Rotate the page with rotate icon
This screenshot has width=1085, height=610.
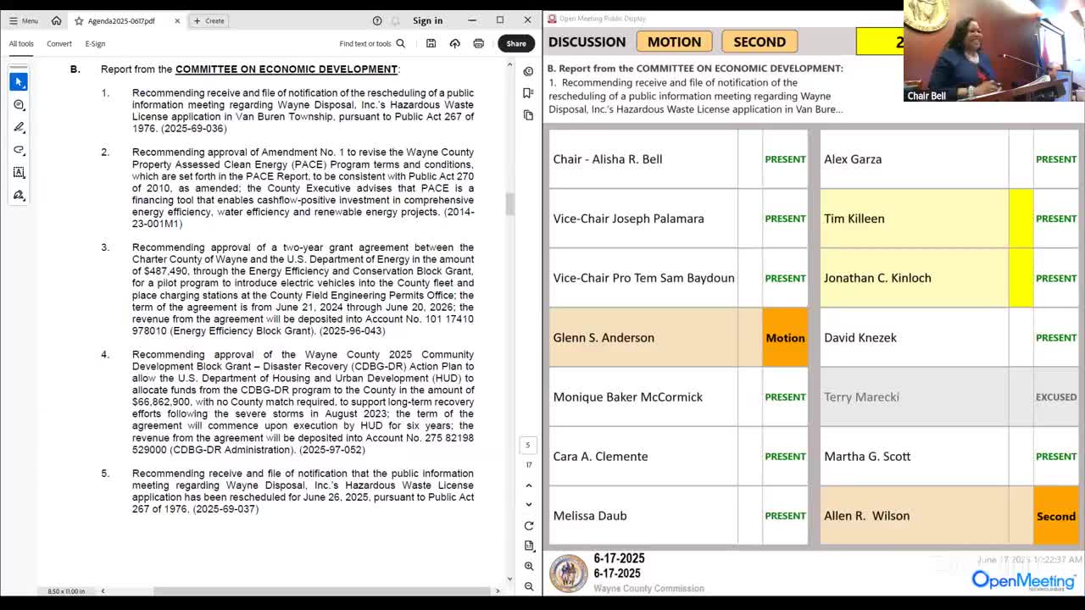(528, 525)
